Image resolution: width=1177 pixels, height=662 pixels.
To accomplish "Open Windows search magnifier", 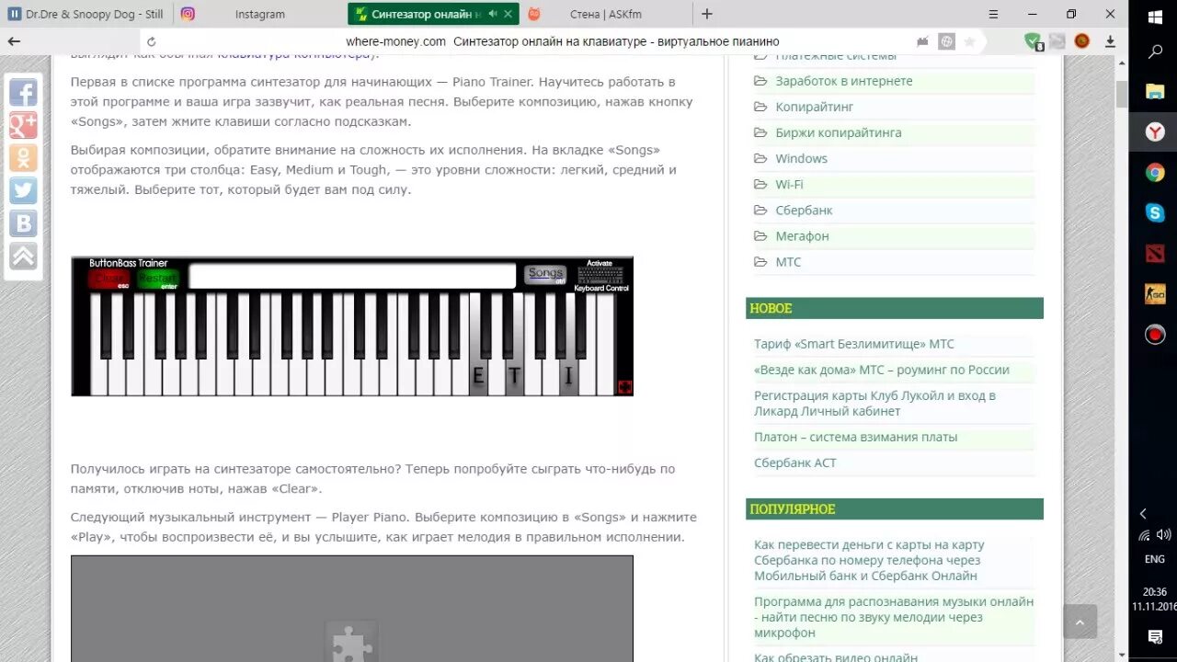I will (x=1155, y=52).
